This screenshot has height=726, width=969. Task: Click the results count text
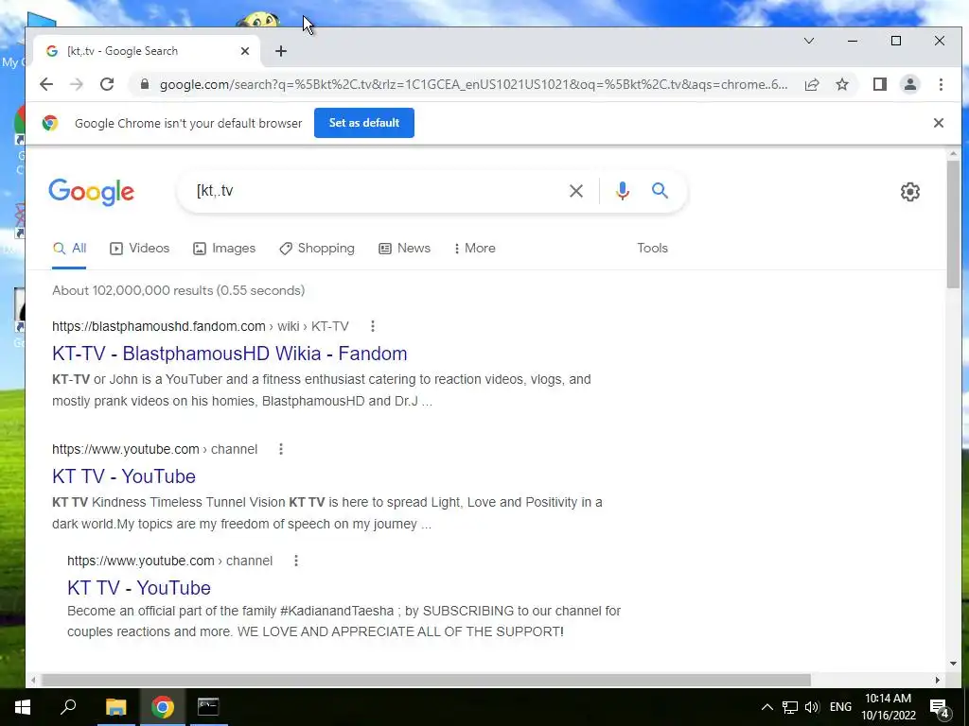point(178,290)
